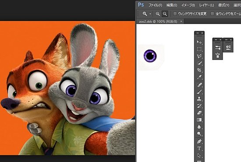Close the brush panel group
The height and width of the screenshot is (162, 241).
[220, 39]
